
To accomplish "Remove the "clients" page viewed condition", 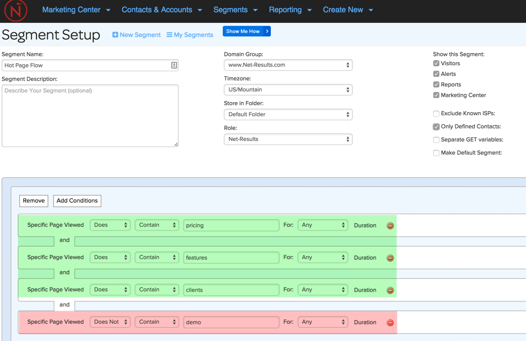I will tap(390, 290).
